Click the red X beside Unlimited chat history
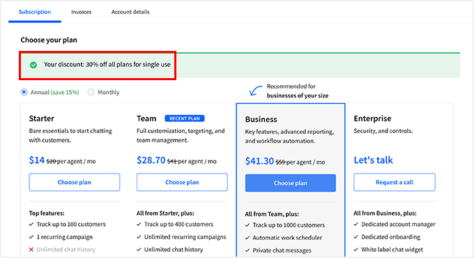Image resolution: width=474 pixels, height=258 pixels. point(31,250)
